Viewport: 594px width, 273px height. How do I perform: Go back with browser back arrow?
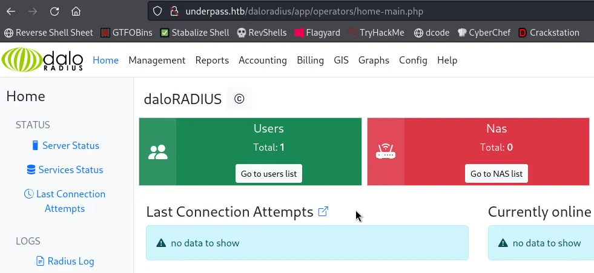pyautogui.click(x=12, y=11)
